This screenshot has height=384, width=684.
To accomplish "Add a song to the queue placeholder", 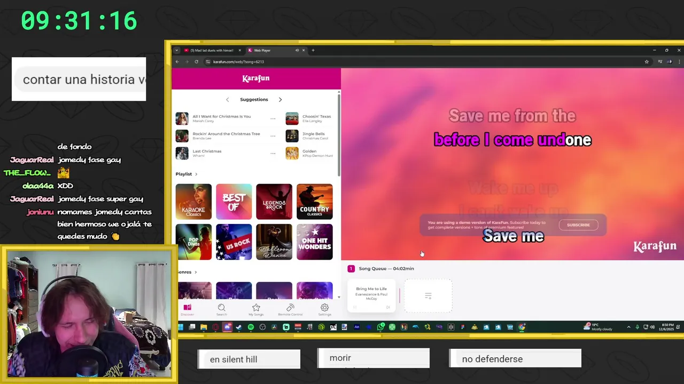I will 428,295.
